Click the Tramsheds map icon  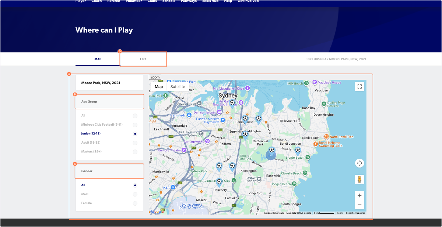tap(189, 115)
